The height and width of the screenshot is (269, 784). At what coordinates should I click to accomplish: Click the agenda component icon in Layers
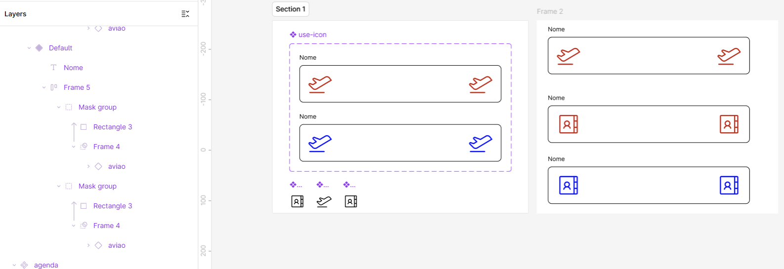point(24,265)
